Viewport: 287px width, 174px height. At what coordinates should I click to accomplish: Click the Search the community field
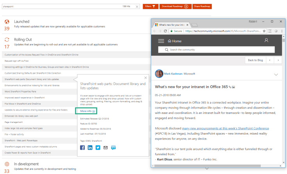tap(219, 50)
